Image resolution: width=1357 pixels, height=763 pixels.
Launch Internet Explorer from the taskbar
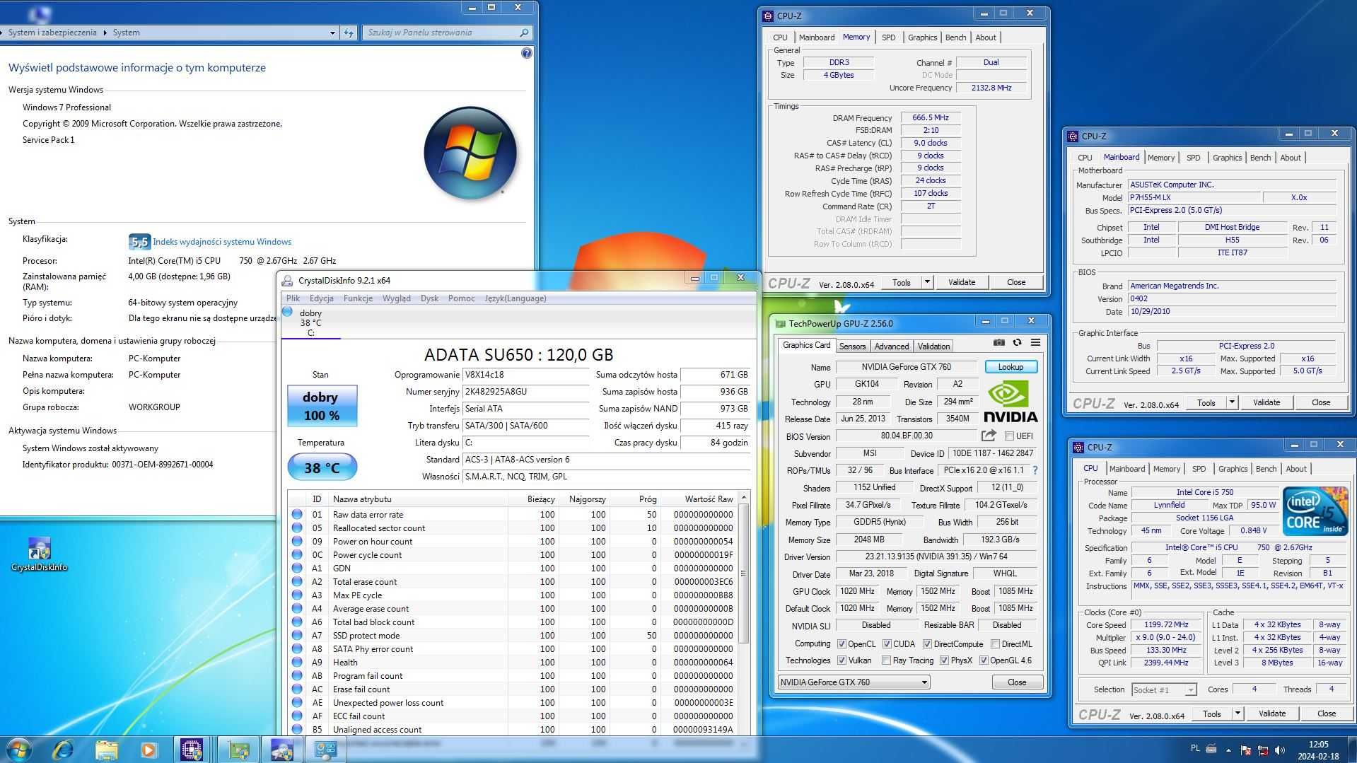point(63,750)
